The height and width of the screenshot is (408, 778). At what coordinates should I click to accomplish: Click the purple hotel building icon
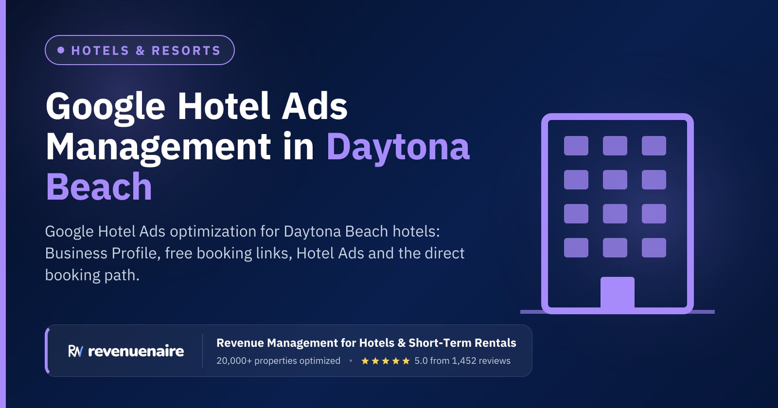(x=618, y=214)
